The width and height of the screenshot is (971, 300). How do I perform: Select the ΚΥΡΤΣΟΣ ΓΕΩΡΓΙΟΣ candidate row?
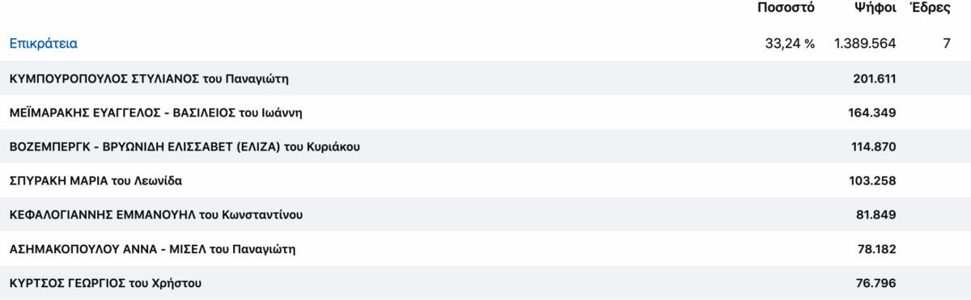(485, 282)
